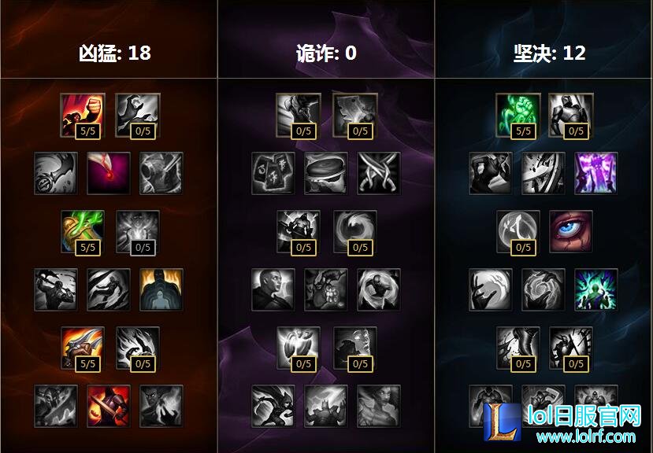
Task: Select the blue eye mastery in 坚决 tree
Action: pos(570,232)
